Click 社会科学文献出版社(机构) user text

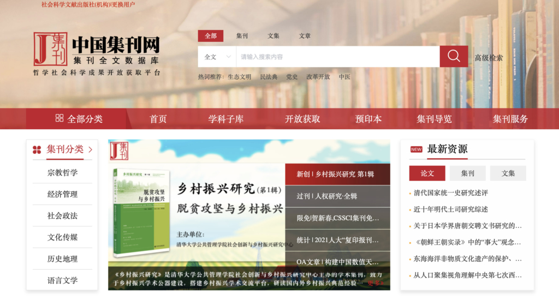pyautogui.click(x=76, y=4)
